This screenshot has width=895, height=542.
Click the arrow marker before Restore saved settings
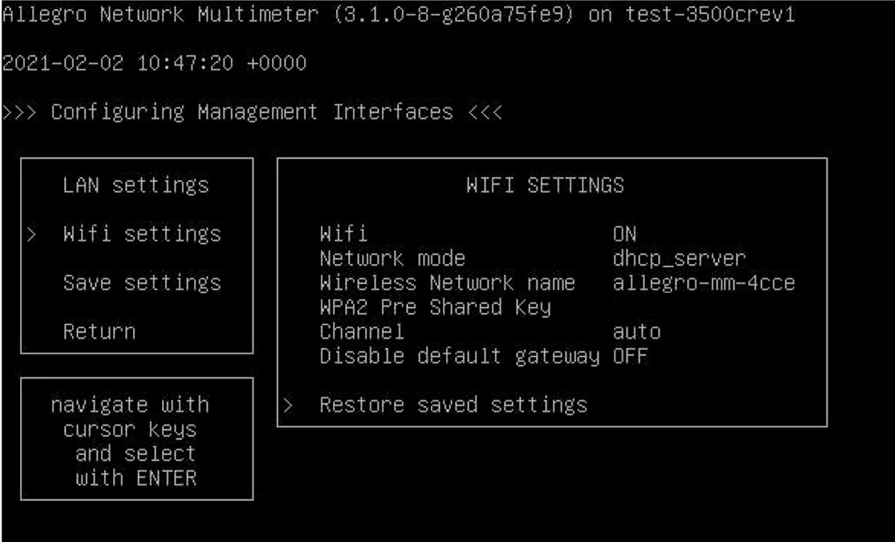(x=288, y=405)
